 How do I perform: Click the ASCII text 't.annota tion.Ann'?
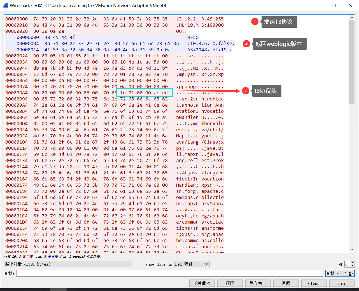pyautogui.click(x=200, y=105)
